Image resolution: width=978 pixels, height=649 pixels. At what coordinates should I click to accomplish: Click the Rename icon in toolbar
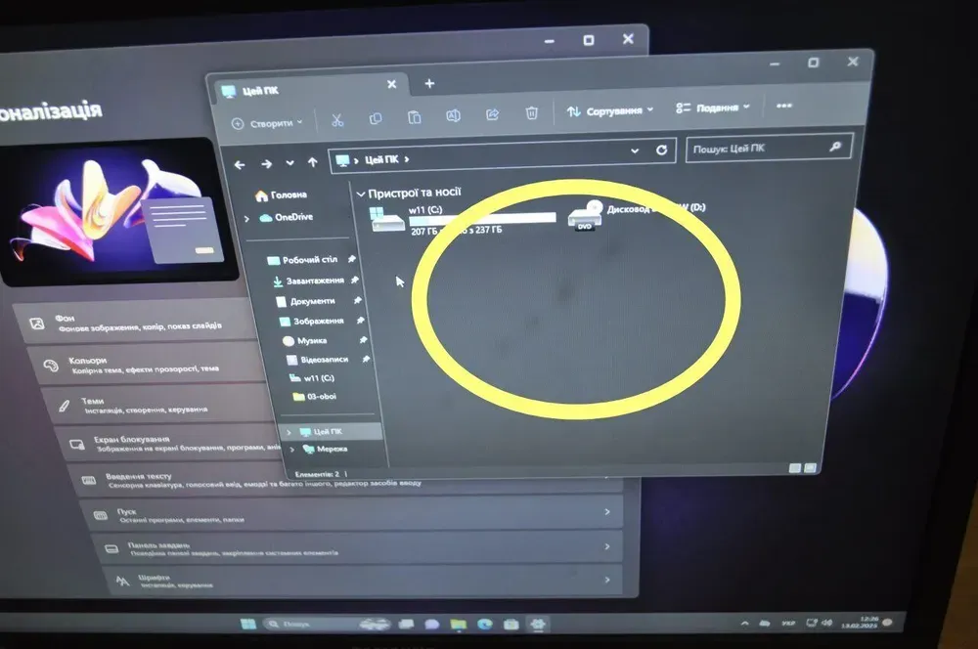click(x=453, y=116)
